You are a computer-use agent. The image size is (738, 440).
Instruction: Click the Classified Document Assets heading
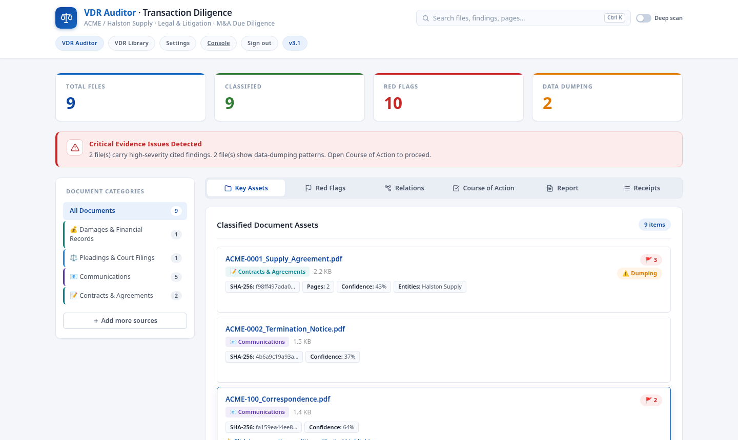pos(268,225)
